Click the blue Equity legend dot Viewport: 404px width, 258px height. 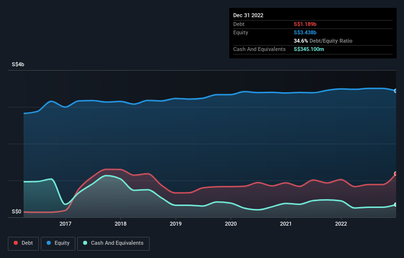[49, 243]
